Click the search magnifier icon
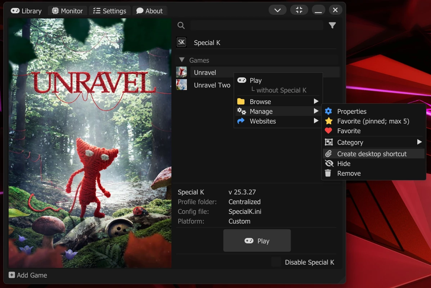 (x=181, y=25)
